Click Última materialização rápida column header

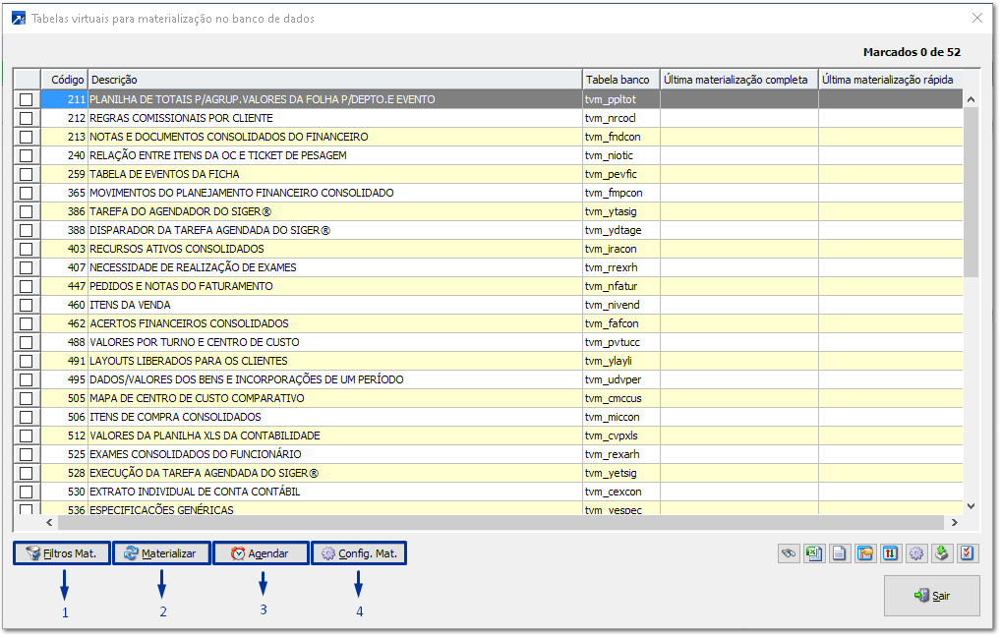tap(891, 80)
